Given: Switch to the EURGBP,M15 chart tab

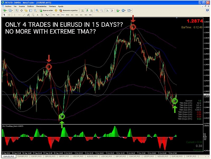Looking at the screenshot, I should pyautogui.click(x=23, y=156).
